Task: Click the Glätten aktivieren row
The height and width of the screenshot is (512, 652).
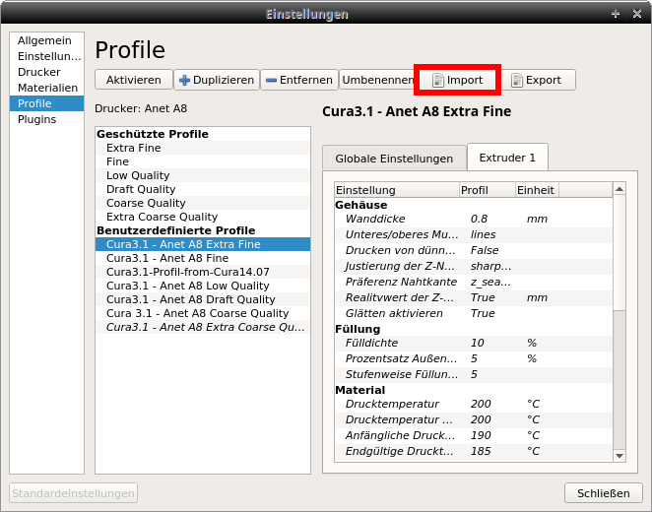Action: click(473, 314)
